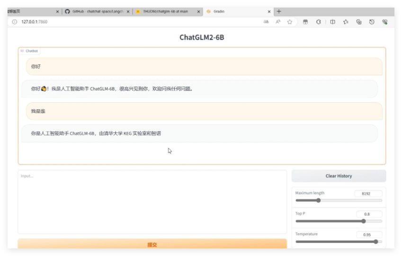Image resolution: width=402 pixels, height=256 pixels.
Task: Open the translate page icon
Action: pos(266,22)
